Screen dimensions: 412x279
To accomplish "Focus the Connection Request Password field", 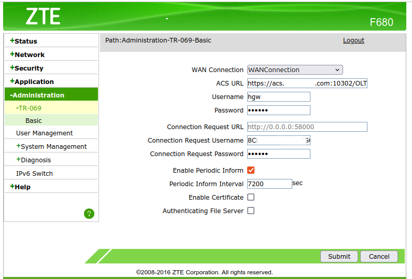I will pos(278,154).
